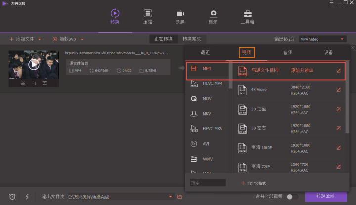Viewport: 356px width, 205px height.
Task: Open the output folder icon
Action: pyautogui.click(x=179, y=197)
